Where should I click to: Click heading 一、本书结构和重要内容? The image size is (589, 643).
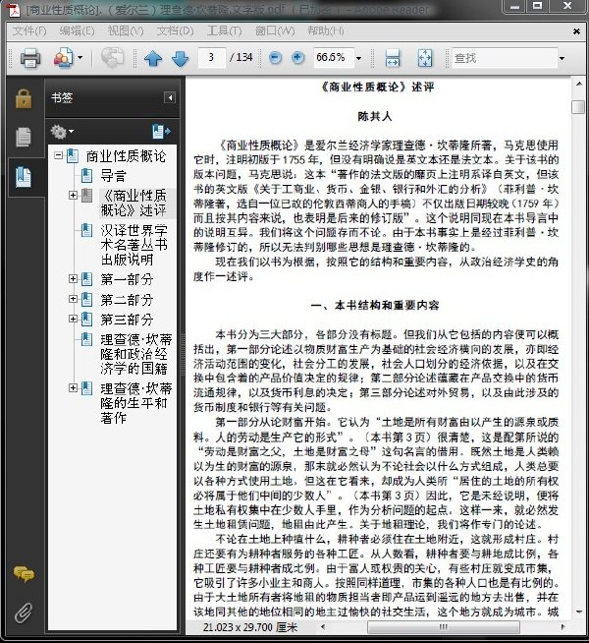click(x=375, y=305)
